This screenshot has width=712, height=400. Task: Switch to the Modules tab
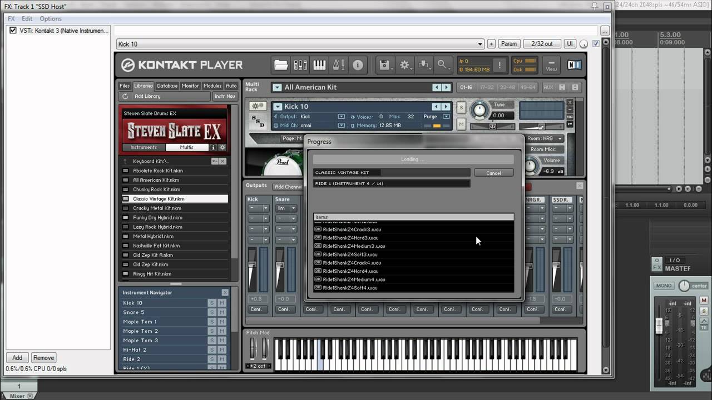click(212, 86)
